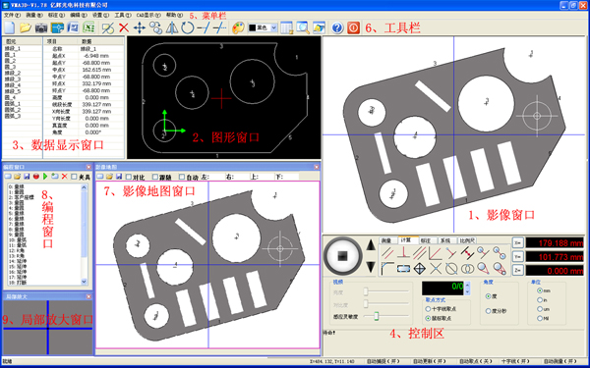Toggle the 对比 checkbox in image map window
This screenshot has width=590, height=368.
click(x=129, y=177)
